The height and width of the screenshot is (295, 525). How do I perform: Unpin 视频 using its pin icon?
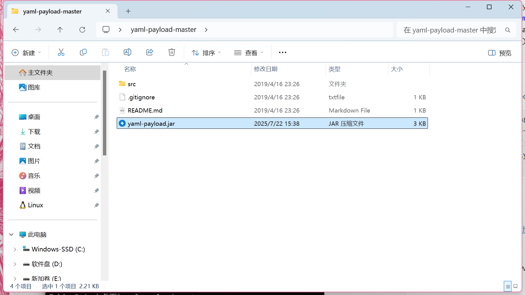[96, 190]
